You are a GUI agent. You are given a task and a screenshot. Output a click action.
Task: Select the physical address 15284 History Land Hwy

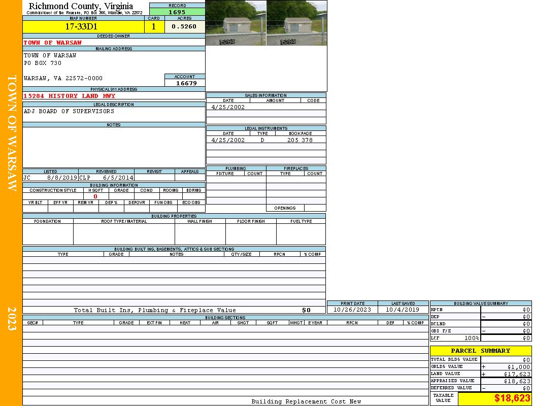tap(70, 96)
